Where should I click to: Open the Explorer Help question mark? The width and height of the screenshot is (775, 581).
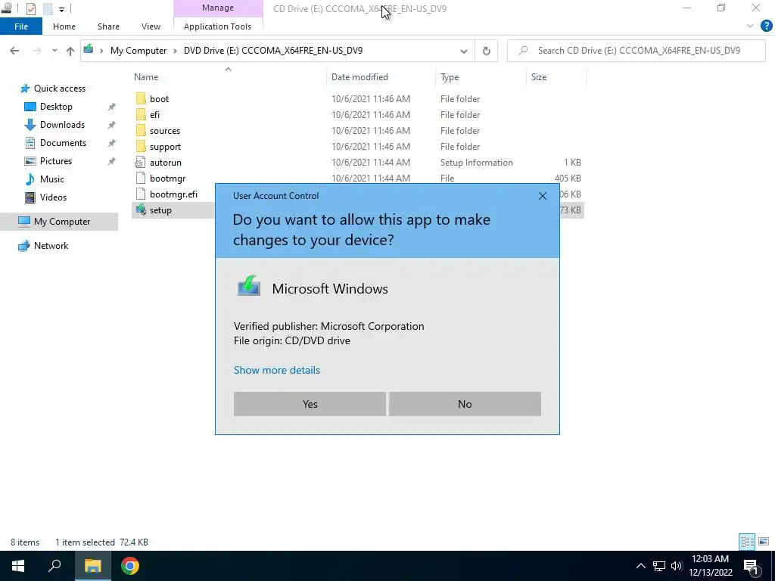pyautogui.click(x=766, y=26)
